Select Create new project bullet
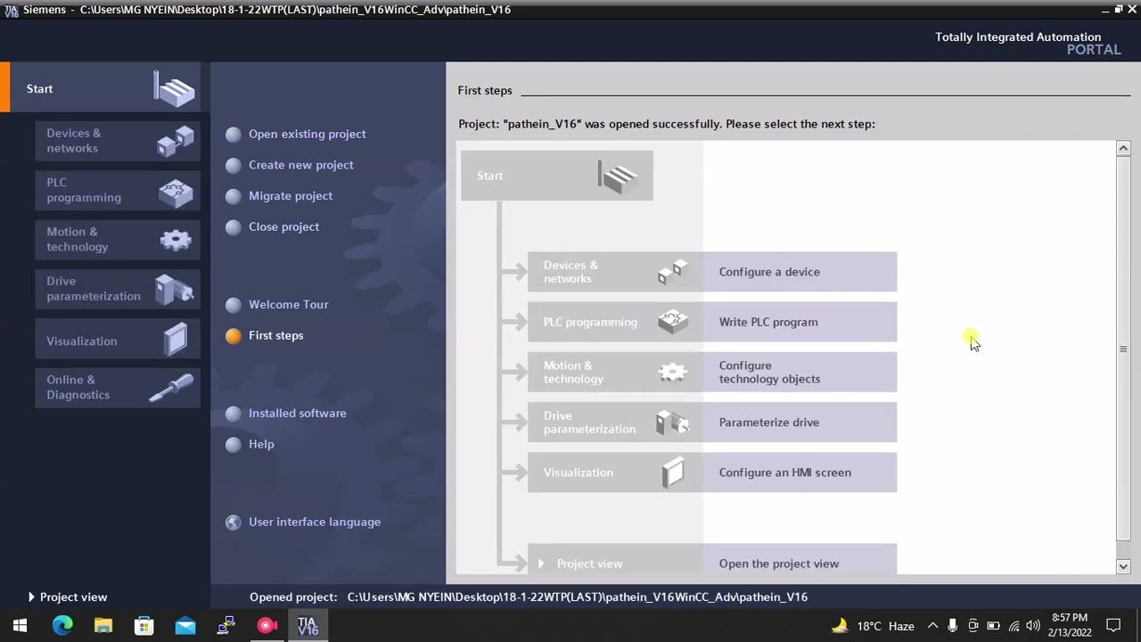The image size is (1141, 642). [234, 166]
